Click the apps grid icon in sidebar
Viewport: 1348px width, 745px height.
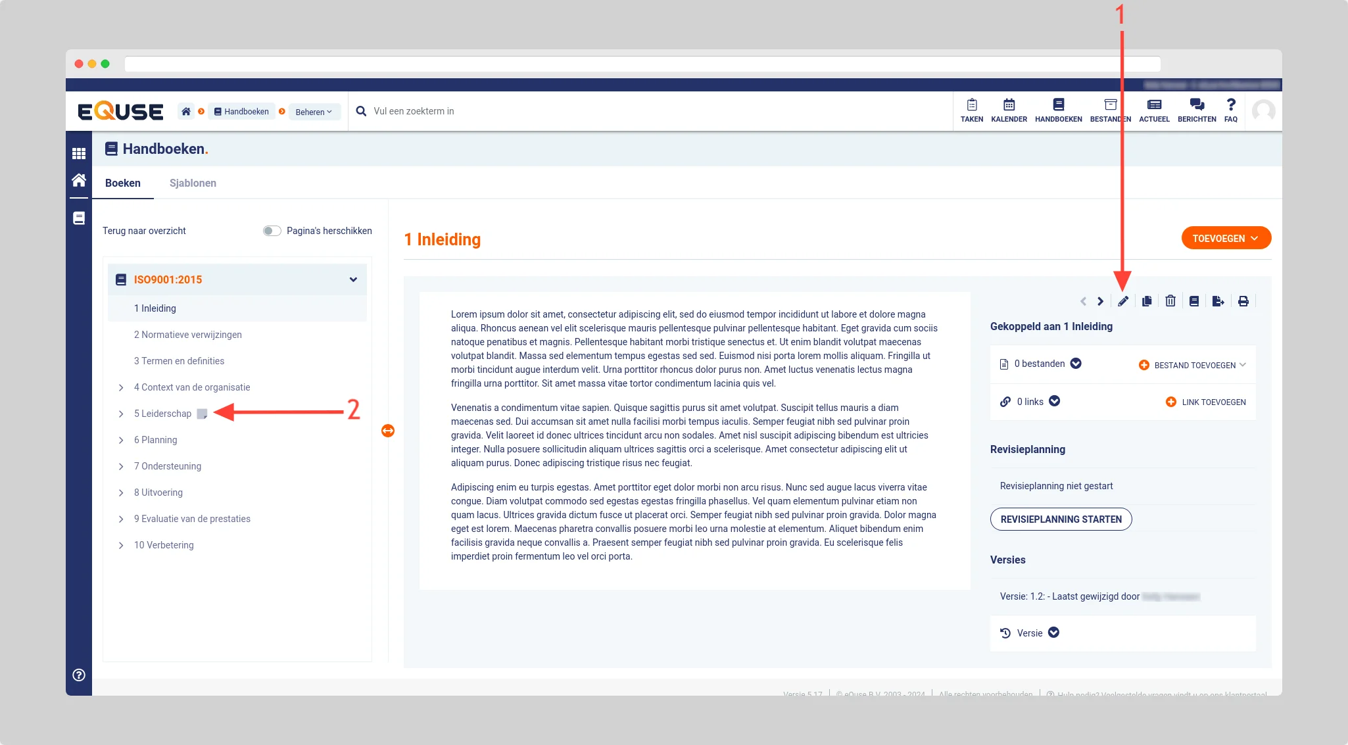(x=79, y=153)
